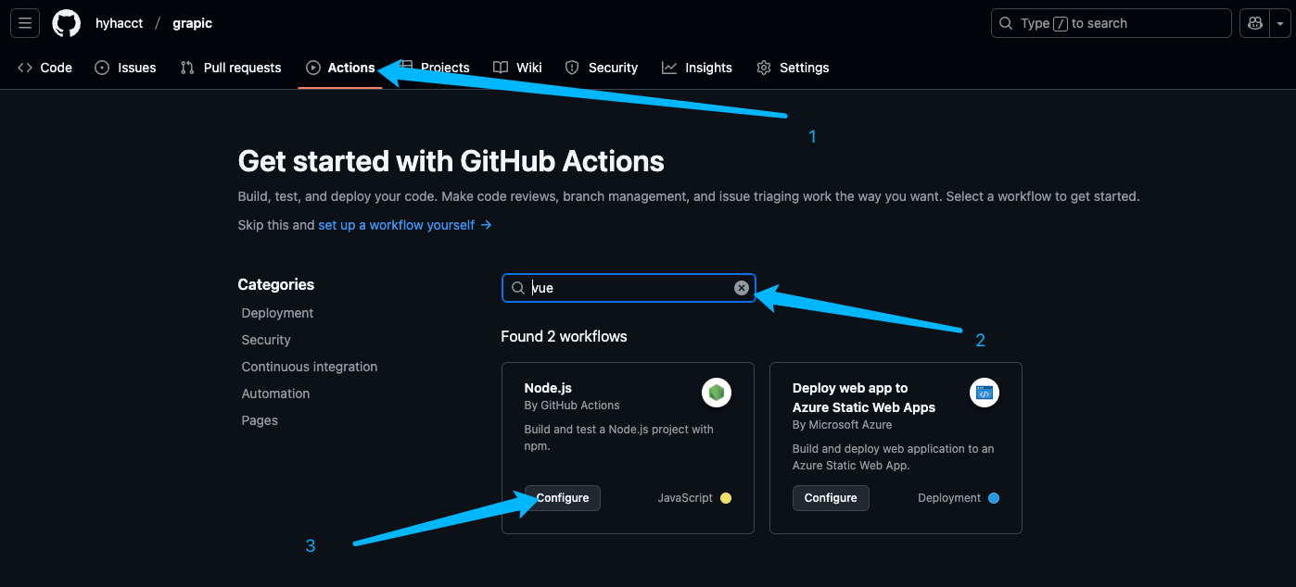Screen dimensions: 1296x587
Task: View the Insights tab
Action: [x=697, y=68]
